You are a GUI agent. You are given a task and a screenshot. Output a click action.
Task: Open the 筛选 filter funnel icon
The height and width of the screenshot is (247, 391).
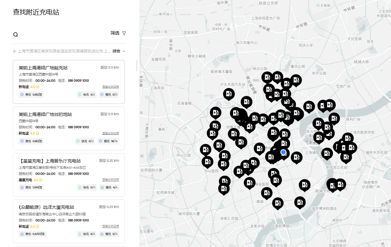click(124, 33)
